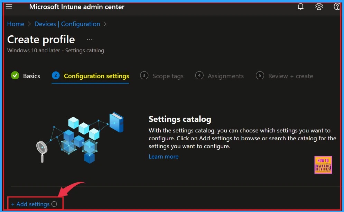The image size is (344, 212).
Task: Go to the Home breadcrumb
Action: tap(16, 24)
